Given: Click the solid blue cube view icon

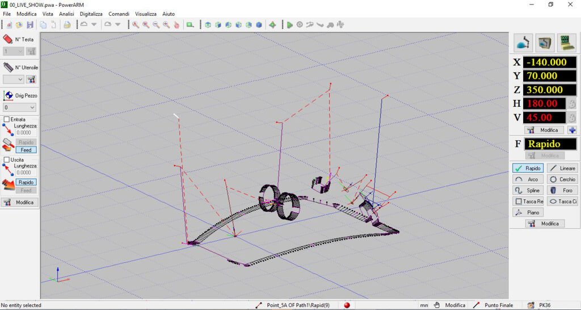Looking at the screenshot, I should coord(259,25).
